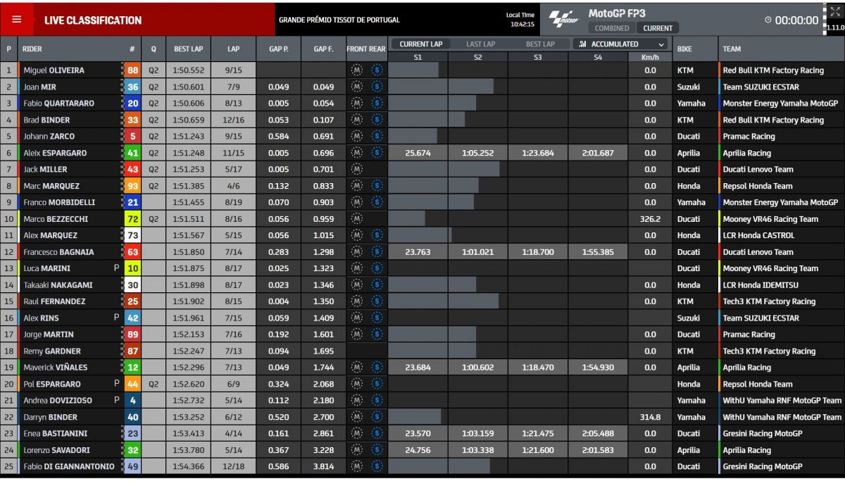Click Brad Binder's rear tyre icon
Viewport: 845px width, 486px height.
(375, 120)
